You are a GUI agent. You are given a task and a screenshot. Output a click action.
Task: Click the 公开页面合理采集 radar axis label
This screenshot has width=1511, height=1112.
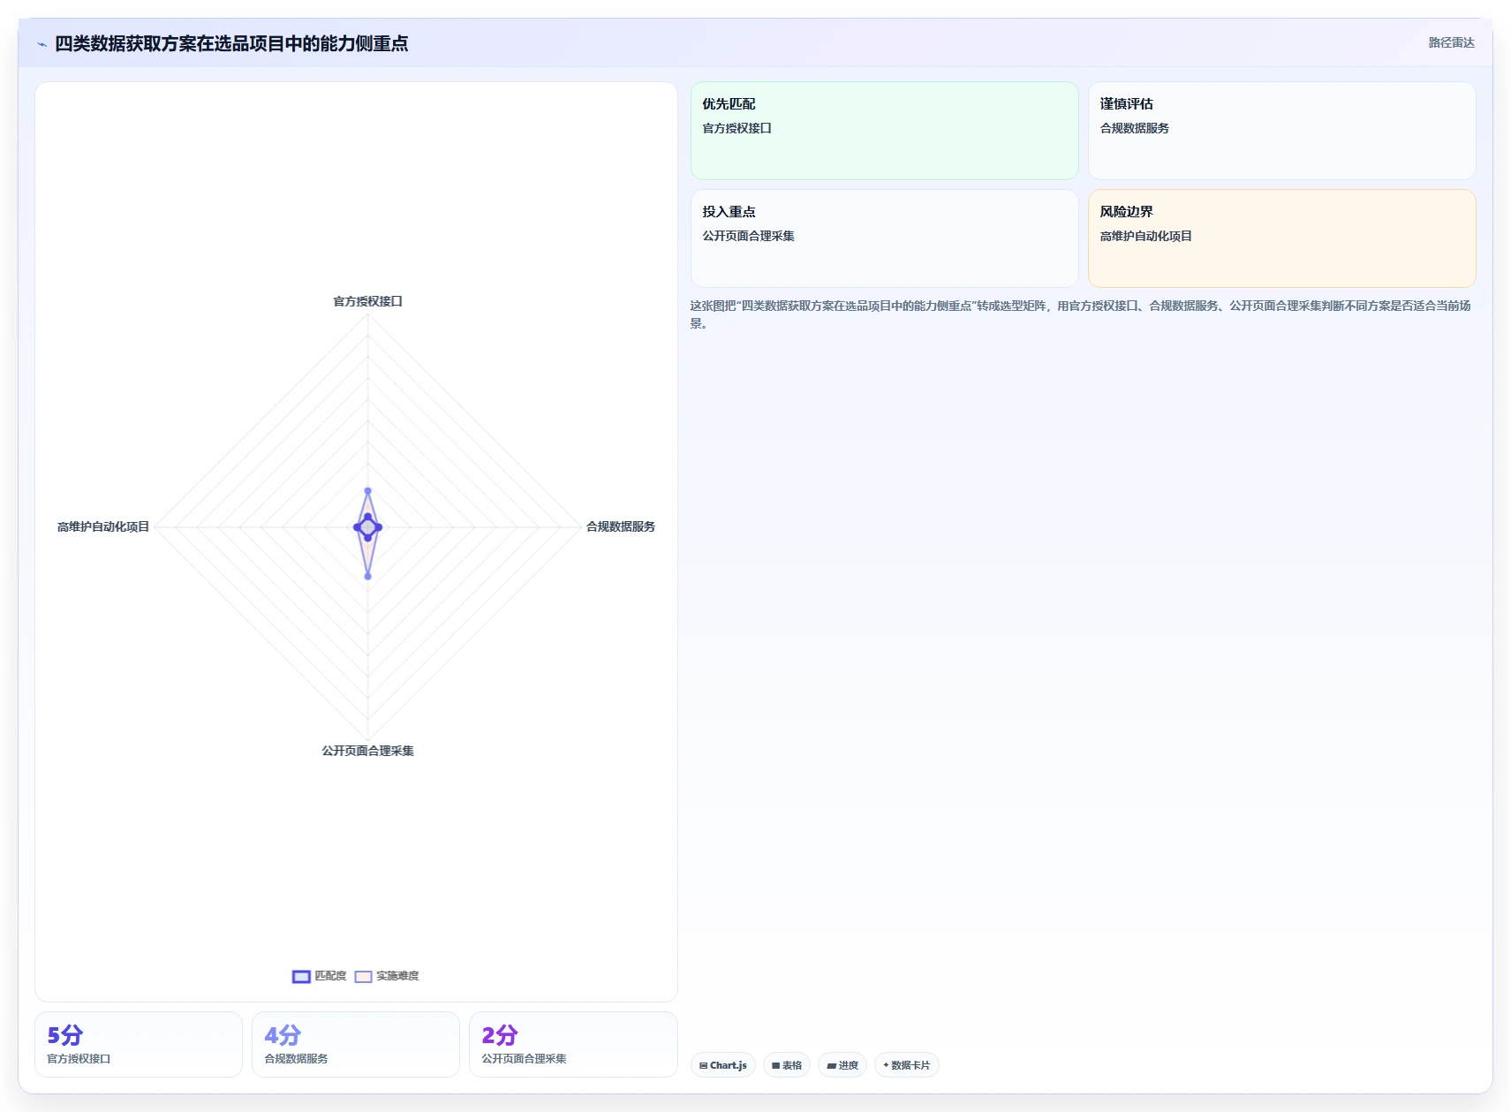coord(367,751)
